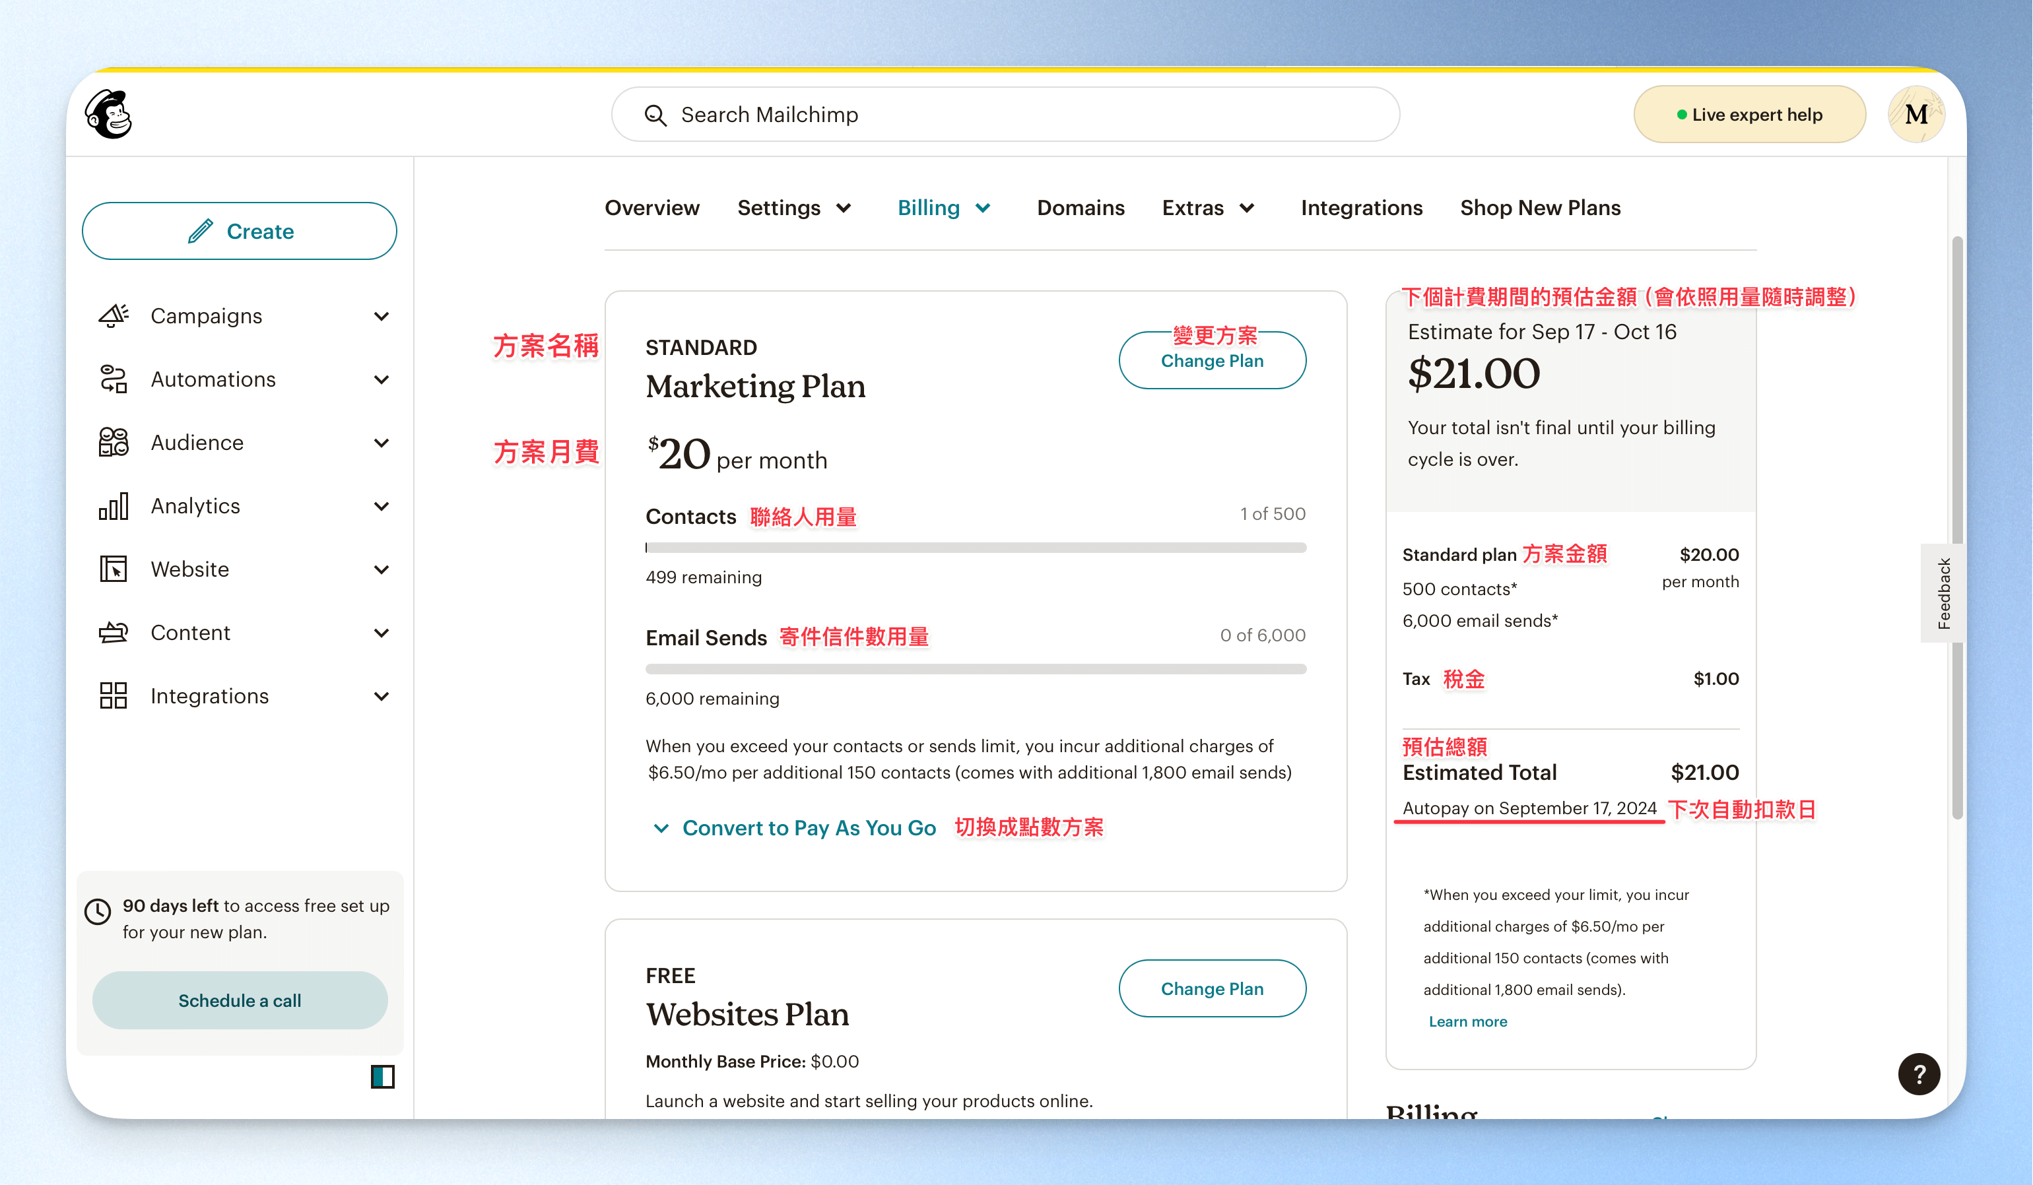Expand the Website sidebar section

[x=382, y=569]
